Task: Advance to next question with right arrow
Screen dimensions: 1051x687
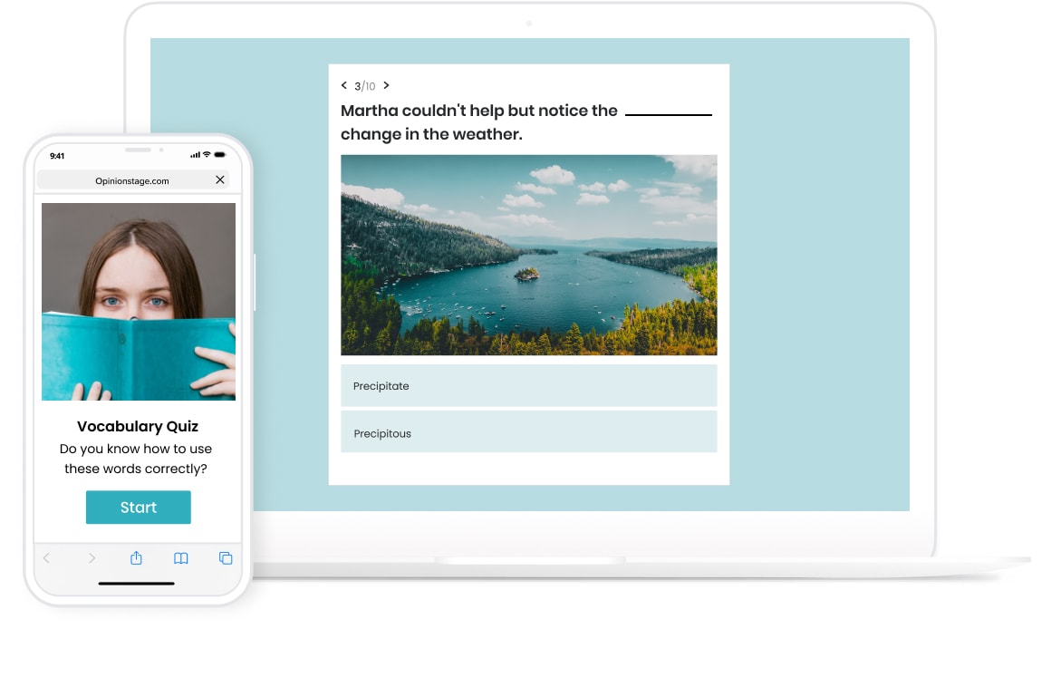Action: coord(386,85)
